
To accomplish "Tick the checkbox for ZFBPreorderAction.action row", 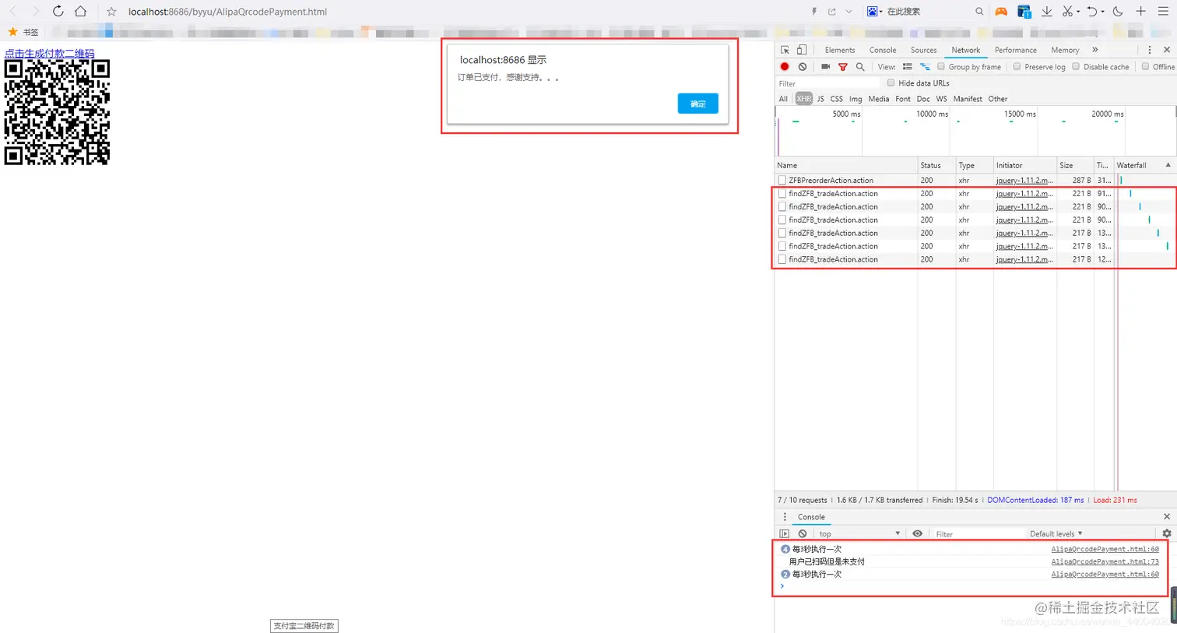I will (x=782, y=181).
